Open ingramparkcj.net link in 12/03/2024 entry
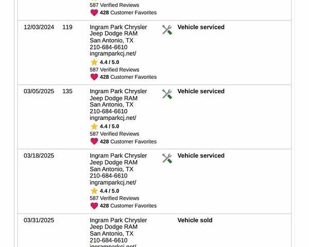Viewport: 309px width, 247px height. click(113, 54)
